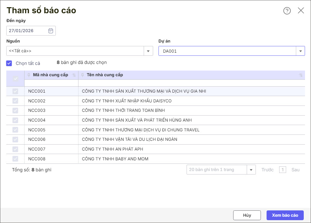Click the help question mark icon

coord(287,11)
